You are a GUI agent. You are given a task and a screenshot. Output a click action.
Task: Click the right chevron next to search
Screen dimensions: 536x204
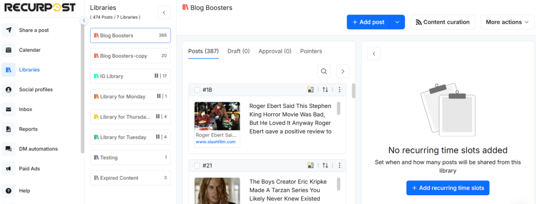click(343, 71)
